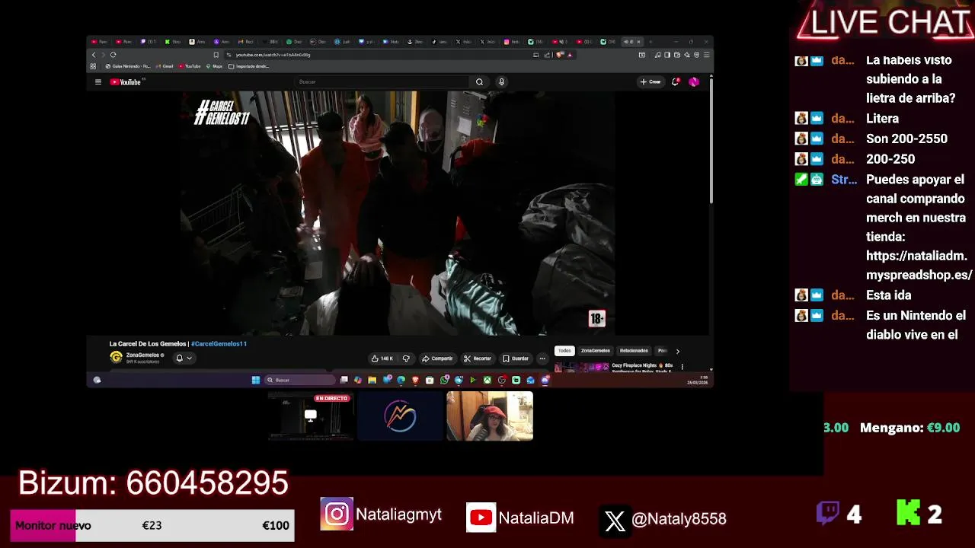This screenshot has height=548, width=975.
Task: Click the video title La Carcel De Los Gemelos
Action: [148, 344]
